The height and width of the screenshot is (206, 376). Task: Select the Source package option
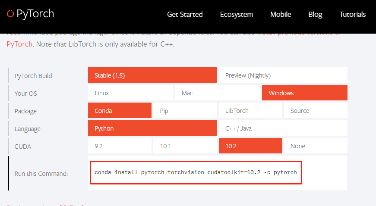pyautogui.click(x=316, y=110)
